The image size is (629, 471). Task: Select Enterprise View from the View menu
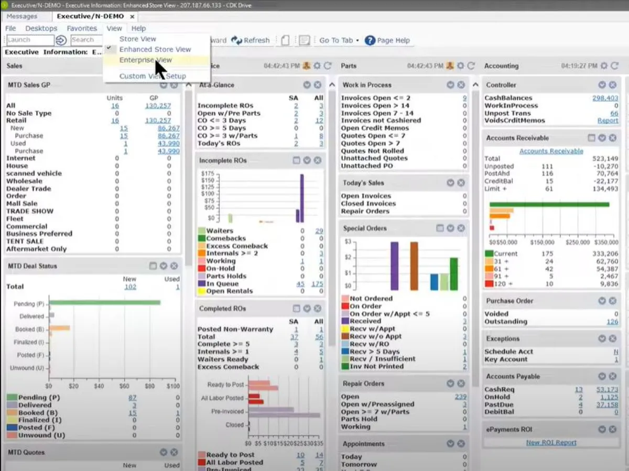146,60
